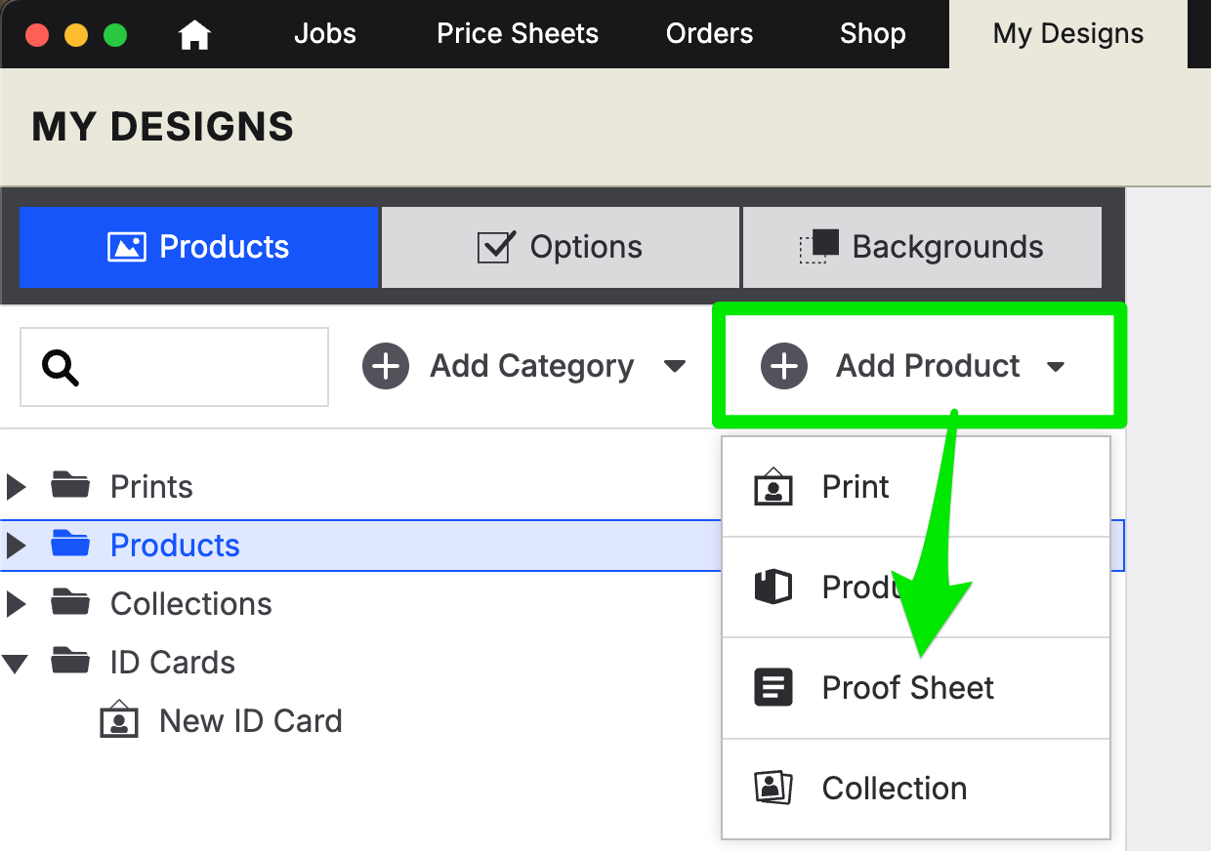Click the search input field

[174, 367]
